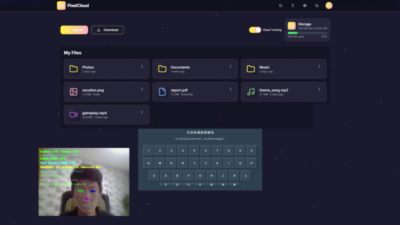This screenshot has height=225, width=400.
Task: Tap the W key on virtual keyboard
Action: pyautogui.click(x=160, y=163)
